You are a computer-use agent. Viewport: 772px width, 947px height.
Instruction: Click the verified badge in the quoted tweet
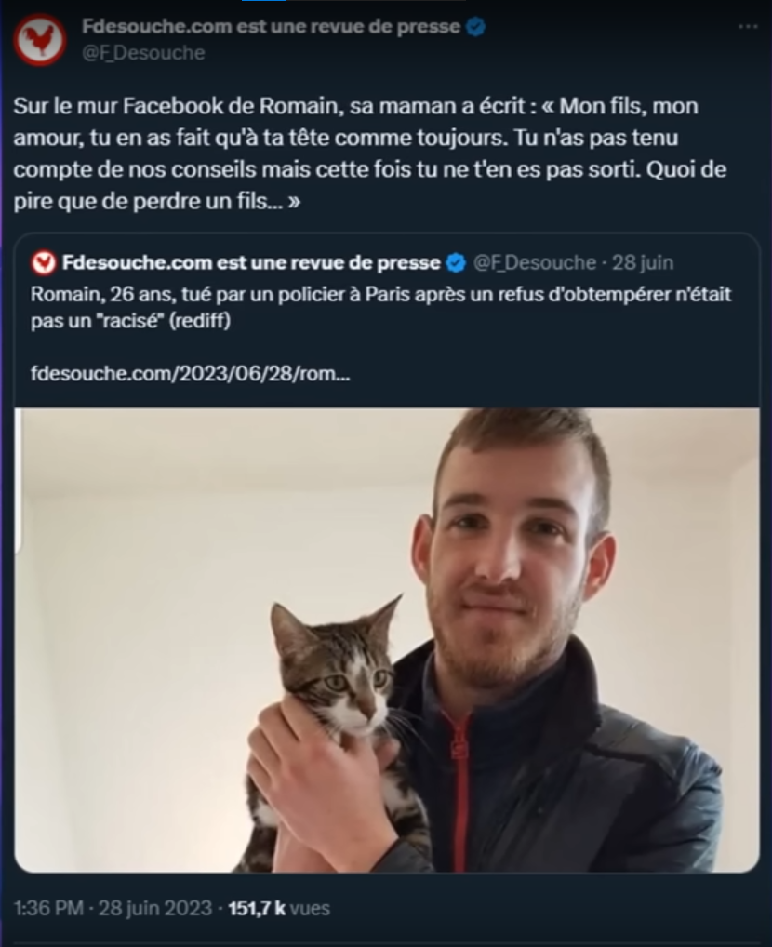(456, 262)
